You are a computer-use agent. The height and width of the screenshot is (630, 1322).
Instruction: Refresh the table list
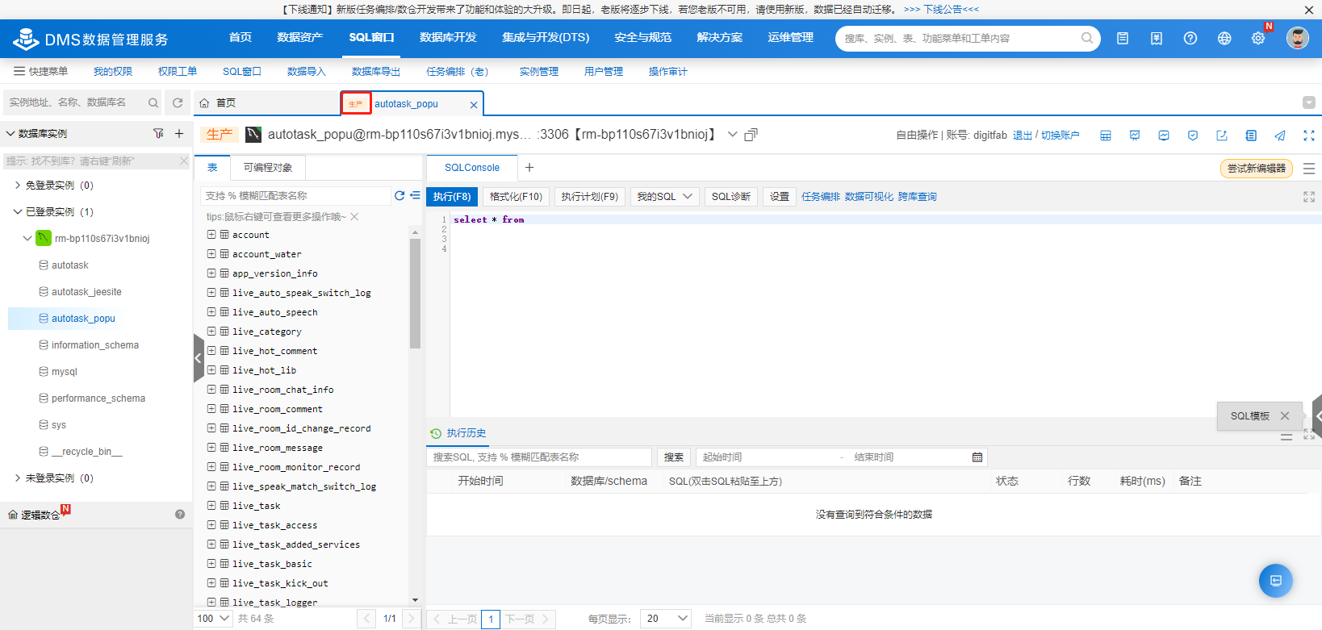[x=400, y=195]
